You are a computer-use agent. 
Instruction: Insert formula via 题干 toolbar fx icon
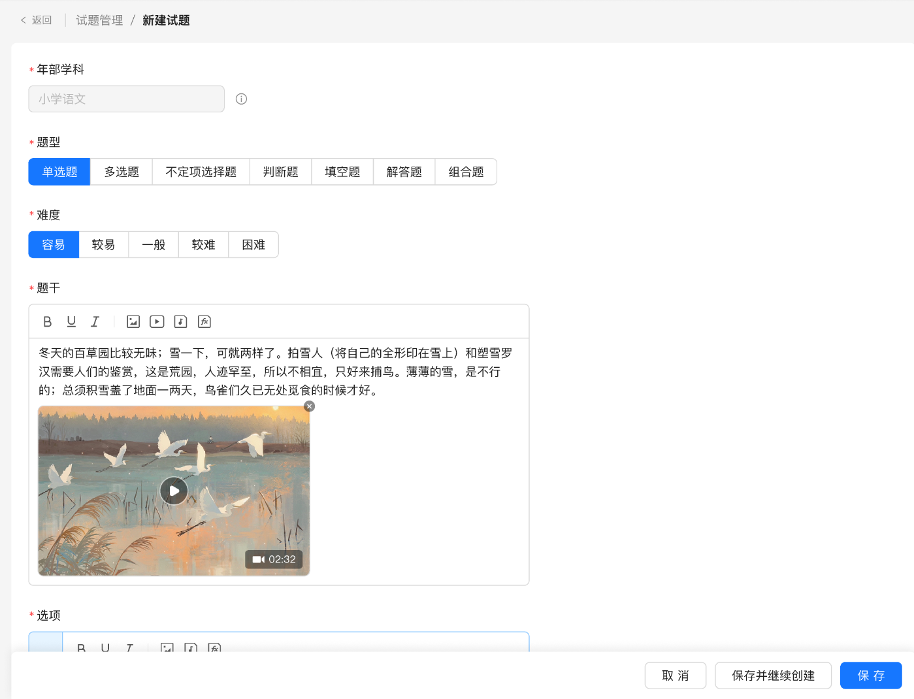pyautogui.click(x=204, y=321)
